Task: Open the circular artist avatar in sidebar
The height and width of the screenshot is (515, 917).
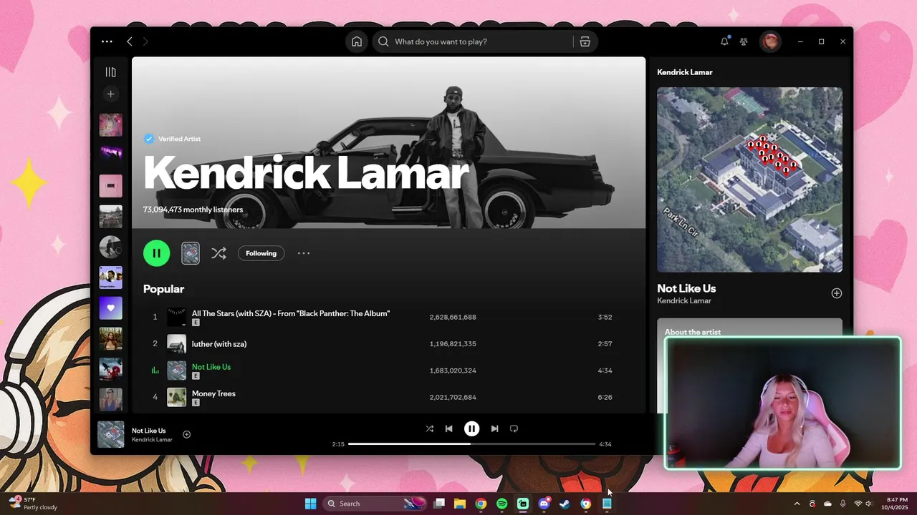Action: 110,247
